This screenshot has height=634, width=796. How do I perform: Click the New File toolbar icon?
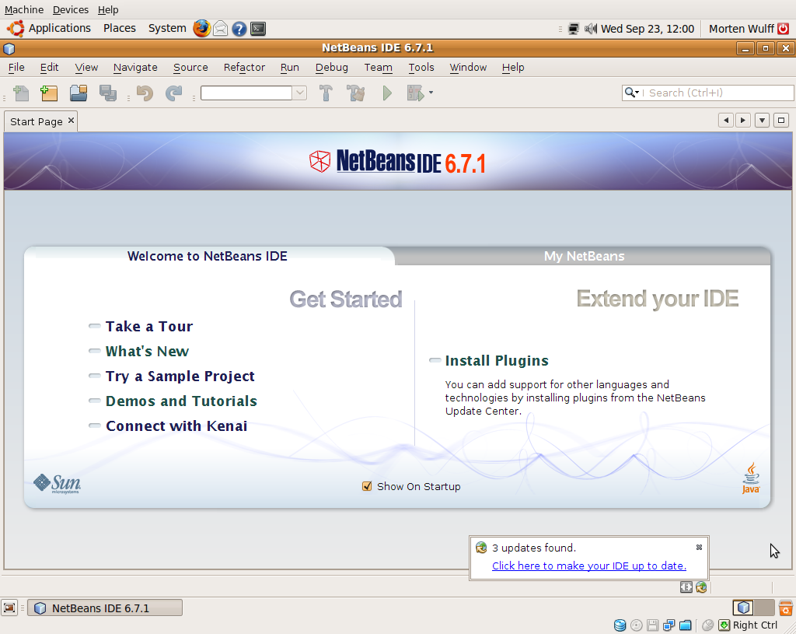click(21, 93)
